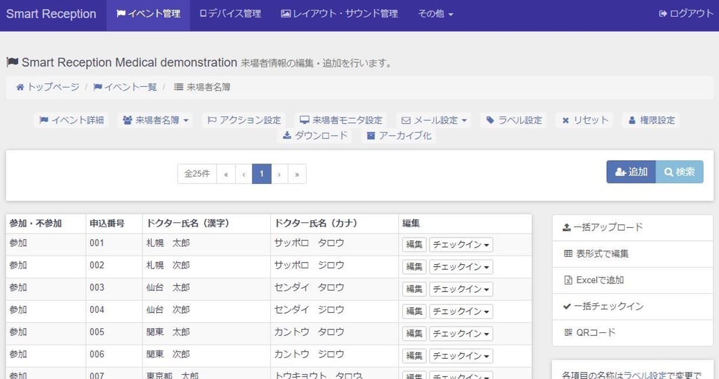Screen dimensions: 719x379
Task: Click the 追加 add visitor button
Action: [631, 172]
